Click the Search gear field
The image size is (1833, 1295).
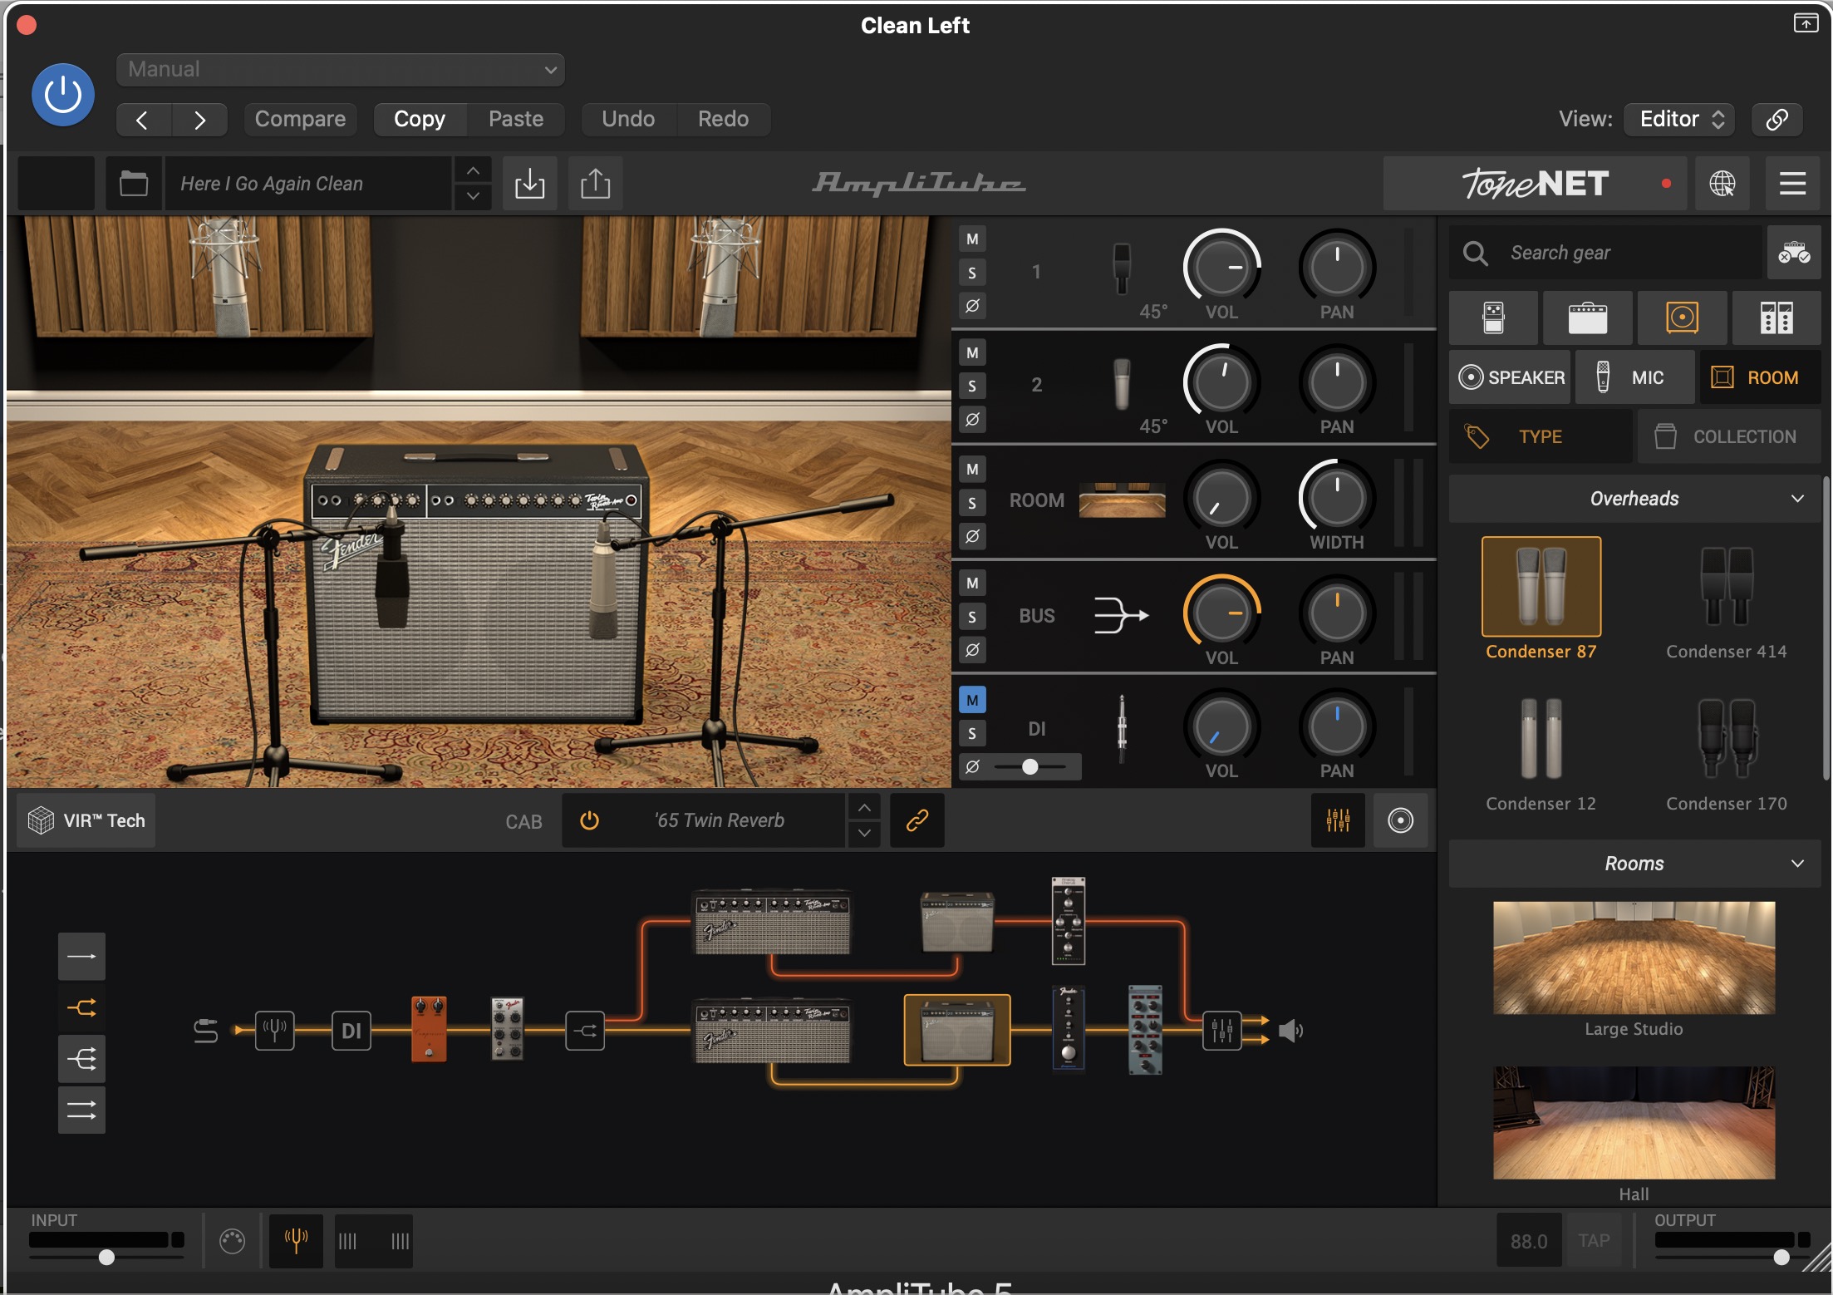click(1605, 253)
